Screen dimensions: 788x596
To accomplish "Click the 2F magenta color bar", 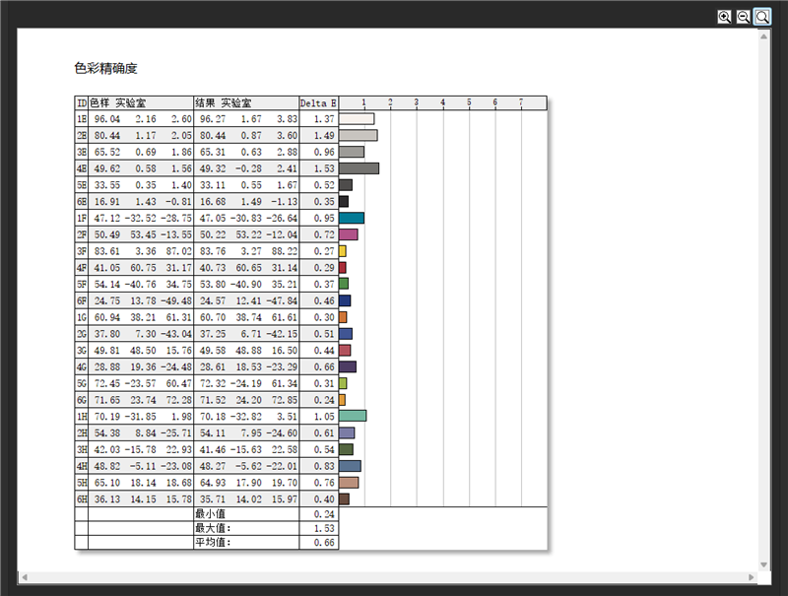I will tap(349, 234).
